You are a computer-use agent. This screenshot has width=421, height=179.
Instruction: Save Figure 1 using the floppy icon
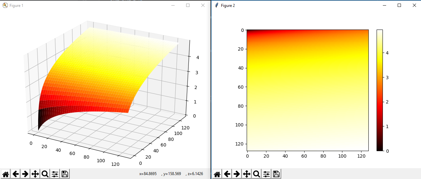65,174
